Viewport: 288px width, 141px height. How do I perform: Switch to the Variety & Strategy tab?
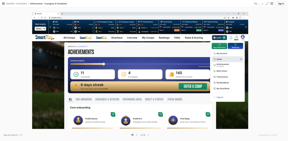click(x=154, y=100)
